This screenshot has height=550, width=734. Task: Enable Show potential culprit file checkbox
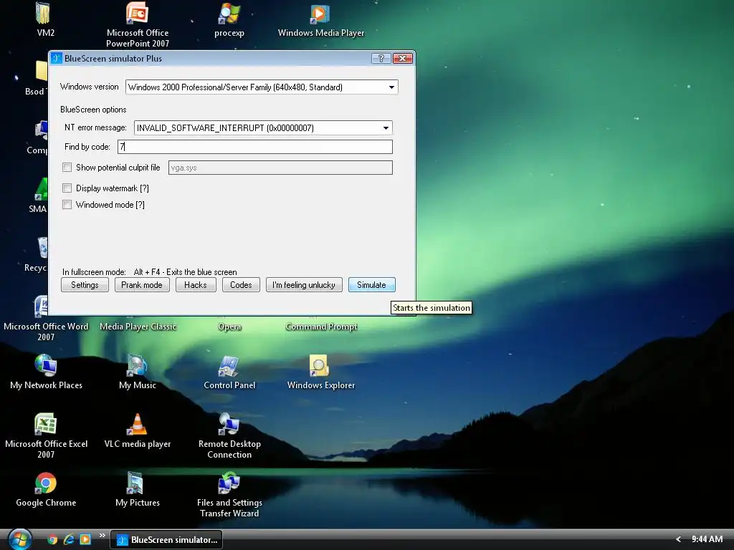pos(67,168)
